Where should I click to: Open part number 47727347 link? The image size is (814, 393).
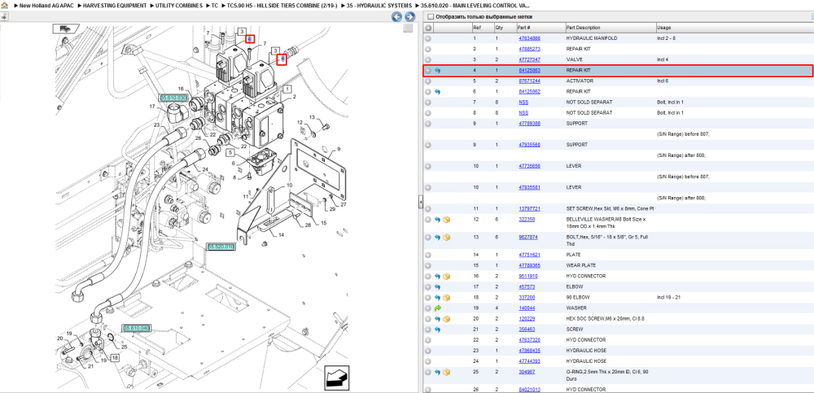(530, 59)
